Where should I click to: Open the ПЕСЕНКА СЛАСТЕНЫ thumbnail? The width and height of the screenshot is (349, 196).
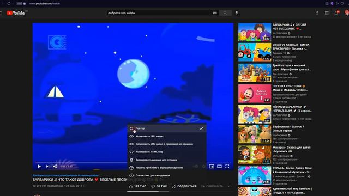[x=255, y=93]
